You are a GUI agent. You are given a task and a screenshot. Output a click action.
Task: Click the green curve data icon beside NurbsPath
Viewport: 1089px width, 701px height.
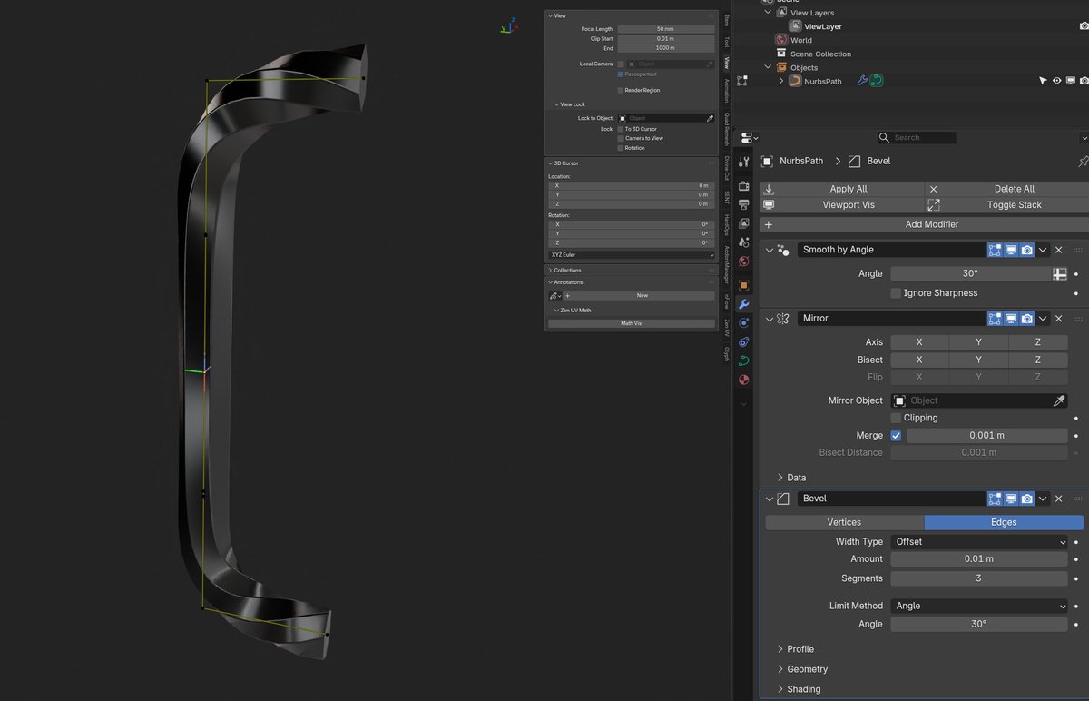point(877,81)
